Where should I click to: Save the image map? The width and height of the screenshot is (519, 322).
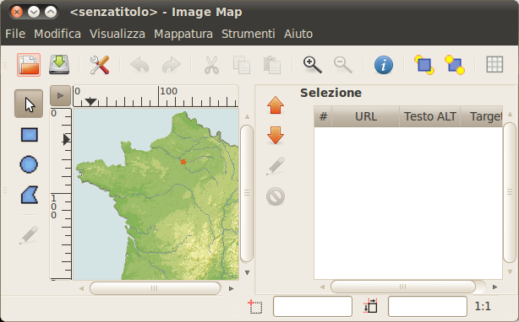coord(59,65)
